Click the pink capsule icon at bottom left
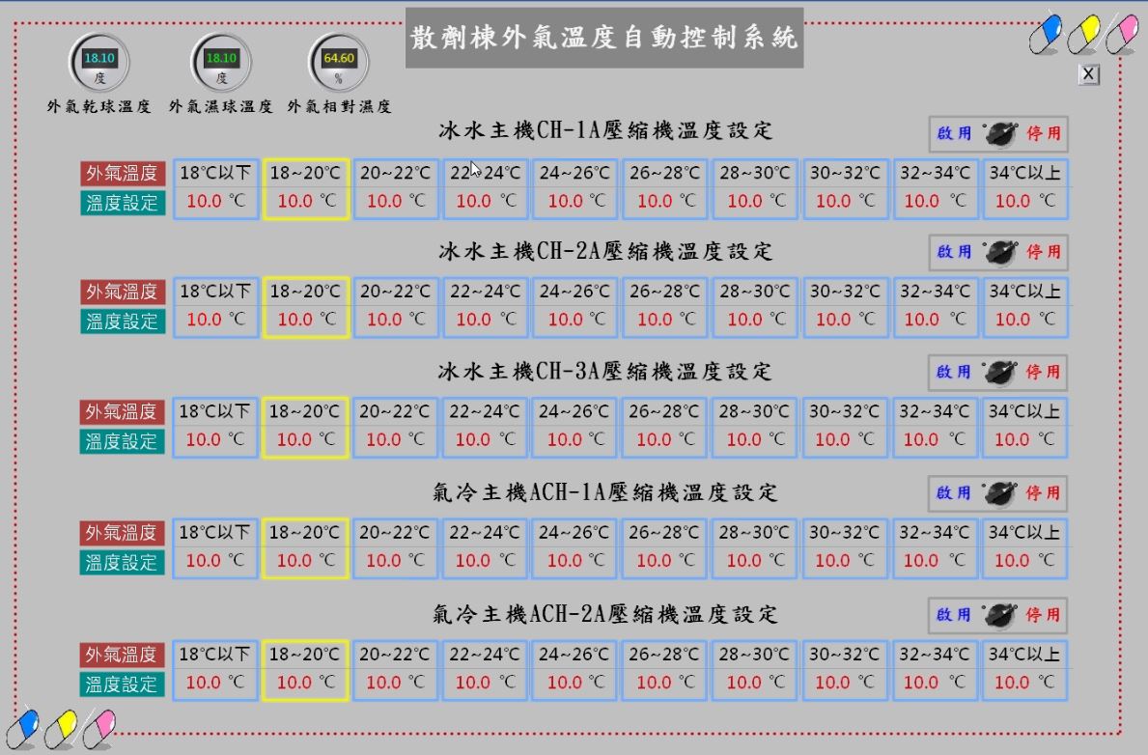Screen dimensions: 1148x755 (98, 728)
